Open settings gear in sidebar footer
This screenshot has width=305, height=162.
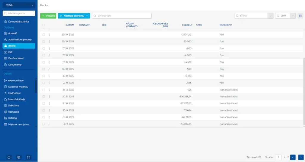tap(18, 157)
